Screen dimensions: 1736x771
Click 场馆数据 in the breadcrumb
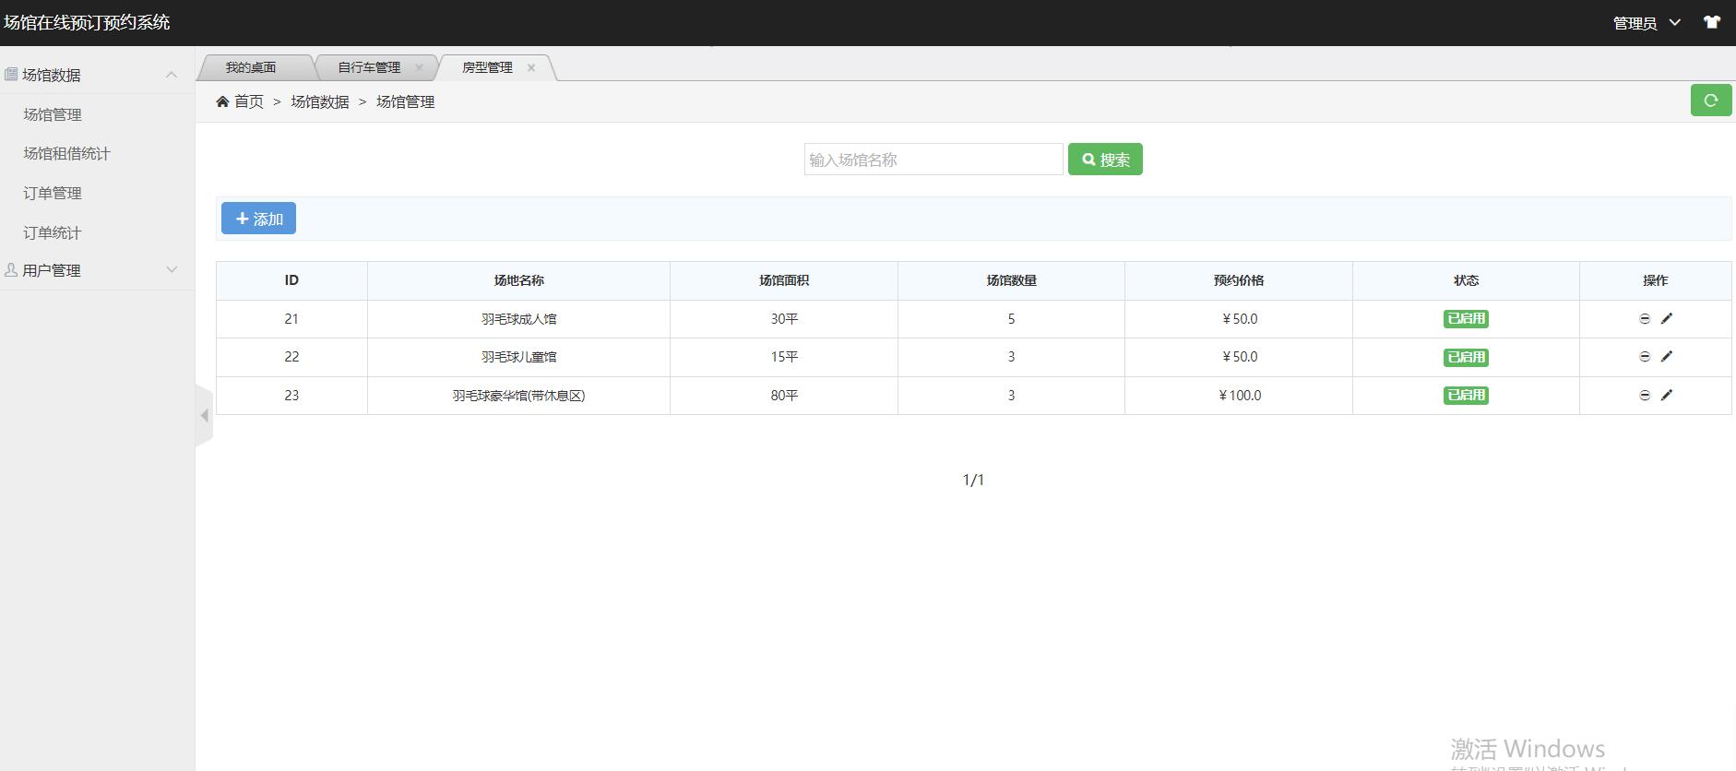(320, 101)
